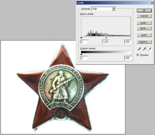The height and width of the screenshot is (135, 155).
Task: Click input black point slider
Action: pos(81,38)
